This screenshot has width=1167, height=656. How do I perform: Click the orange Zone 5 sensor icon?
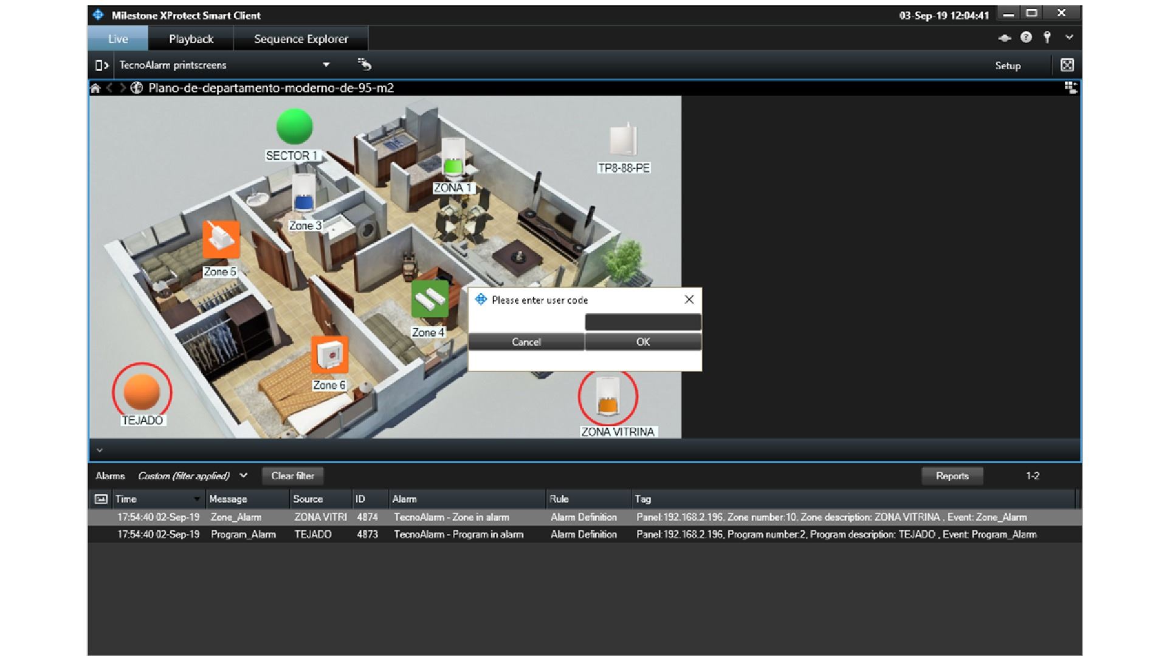click(x=221, y=239)
